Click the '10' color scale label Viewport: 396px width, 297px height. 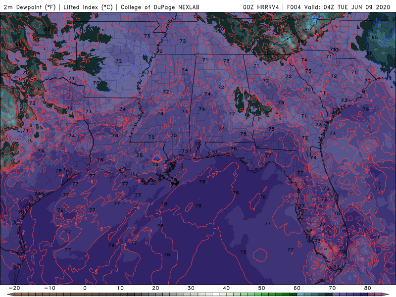pyautogui.click(x=120, y=288)
